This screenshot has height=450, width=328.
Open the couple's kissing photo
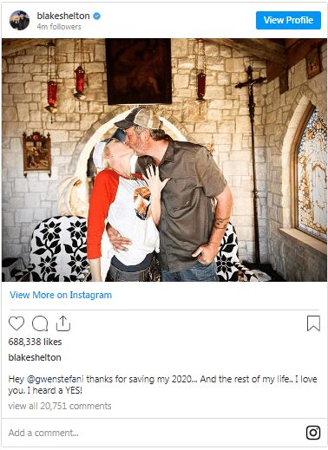[164, 160]
